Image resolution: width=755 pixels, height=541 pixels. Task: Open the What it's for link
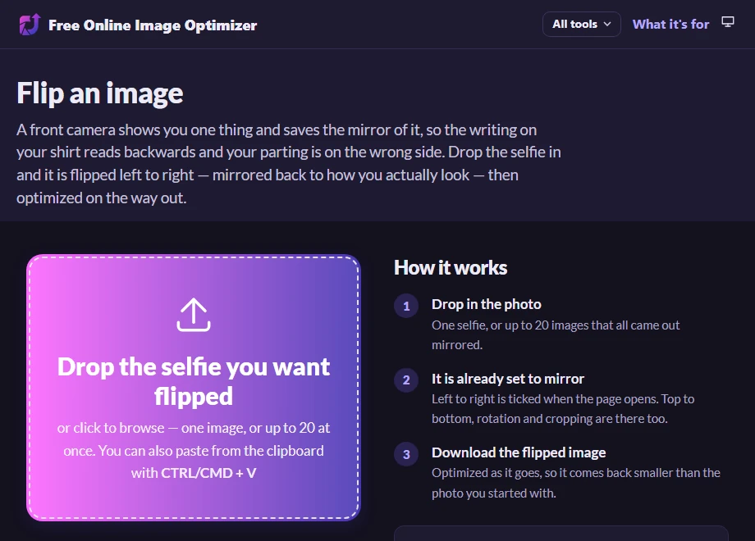(670, 24)
